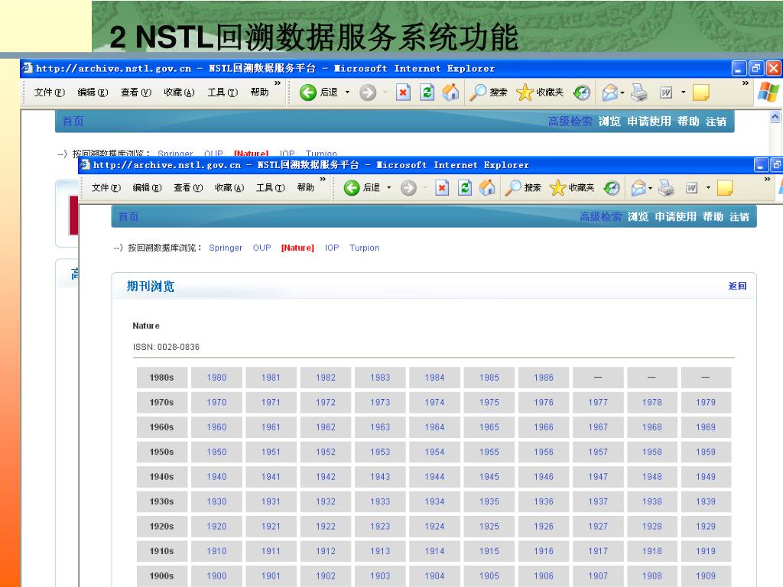Image resolution: width=783 pixels, height=587 pixels.
Task: Browse the Springer database link in front window
Action: pyautogui.click(x=226, y=248)
